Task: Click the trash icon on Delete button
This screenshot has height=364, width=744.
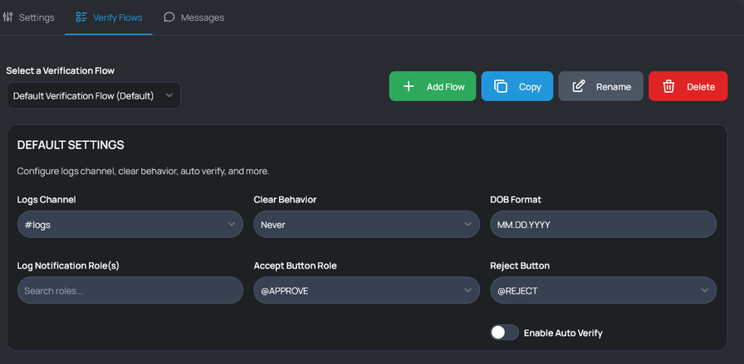Action: [668, 86]
